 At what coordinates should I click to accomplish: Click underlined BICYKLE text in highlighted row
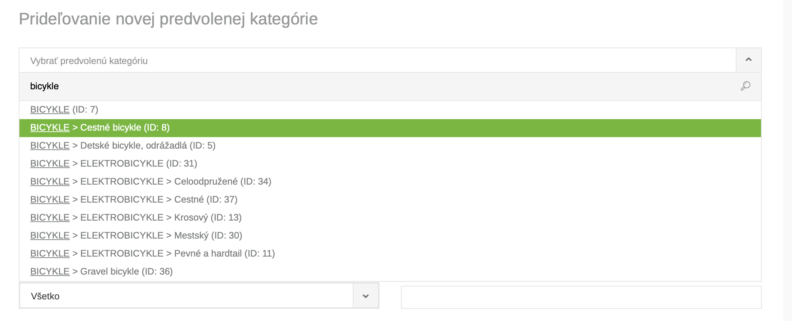50,127
